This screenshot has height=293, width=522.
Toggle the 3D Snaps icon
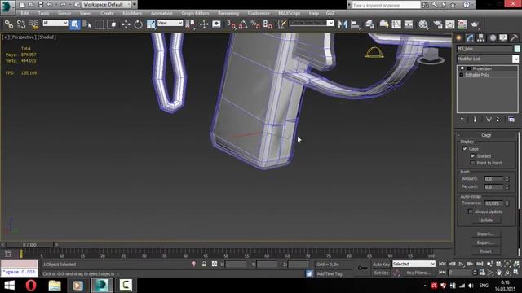[231, 24]
